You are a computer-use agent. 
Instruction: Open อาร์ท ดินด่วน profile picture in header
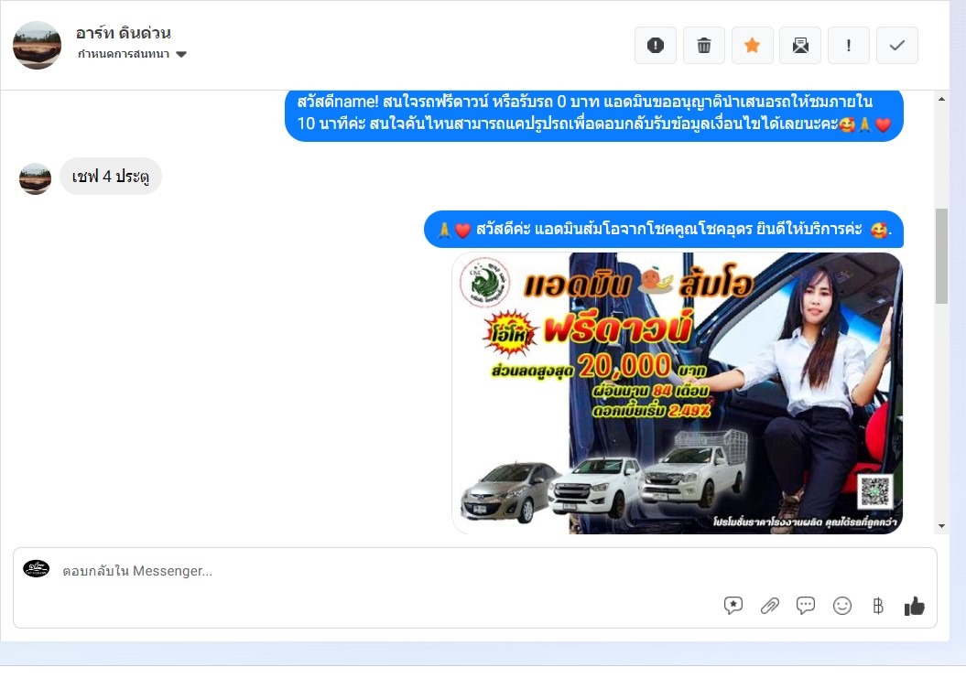(37, 46)
